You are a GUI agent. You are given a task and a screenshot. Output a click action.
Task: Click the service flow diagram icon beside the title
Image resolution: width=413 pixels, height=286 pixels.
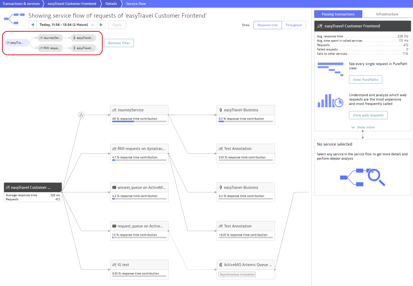coord(14,19)
